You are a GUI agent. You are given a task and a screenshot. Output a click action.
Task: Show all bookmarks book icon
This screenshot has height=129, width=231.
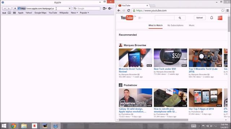tap(9, 13)
